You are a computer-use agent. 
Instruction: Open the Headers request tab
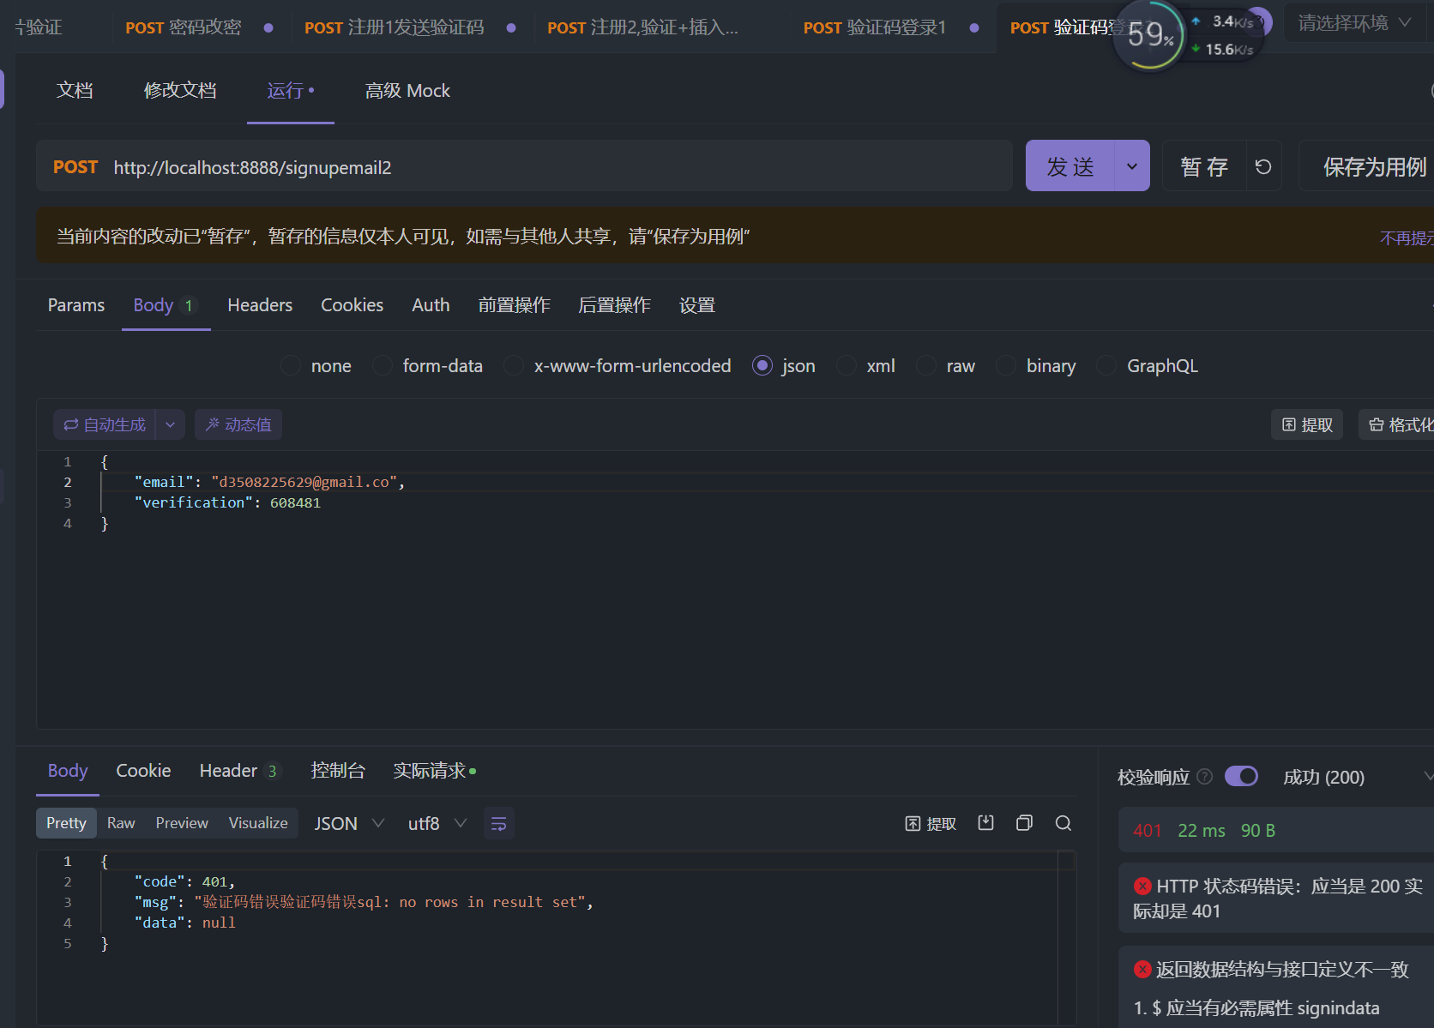260,305
